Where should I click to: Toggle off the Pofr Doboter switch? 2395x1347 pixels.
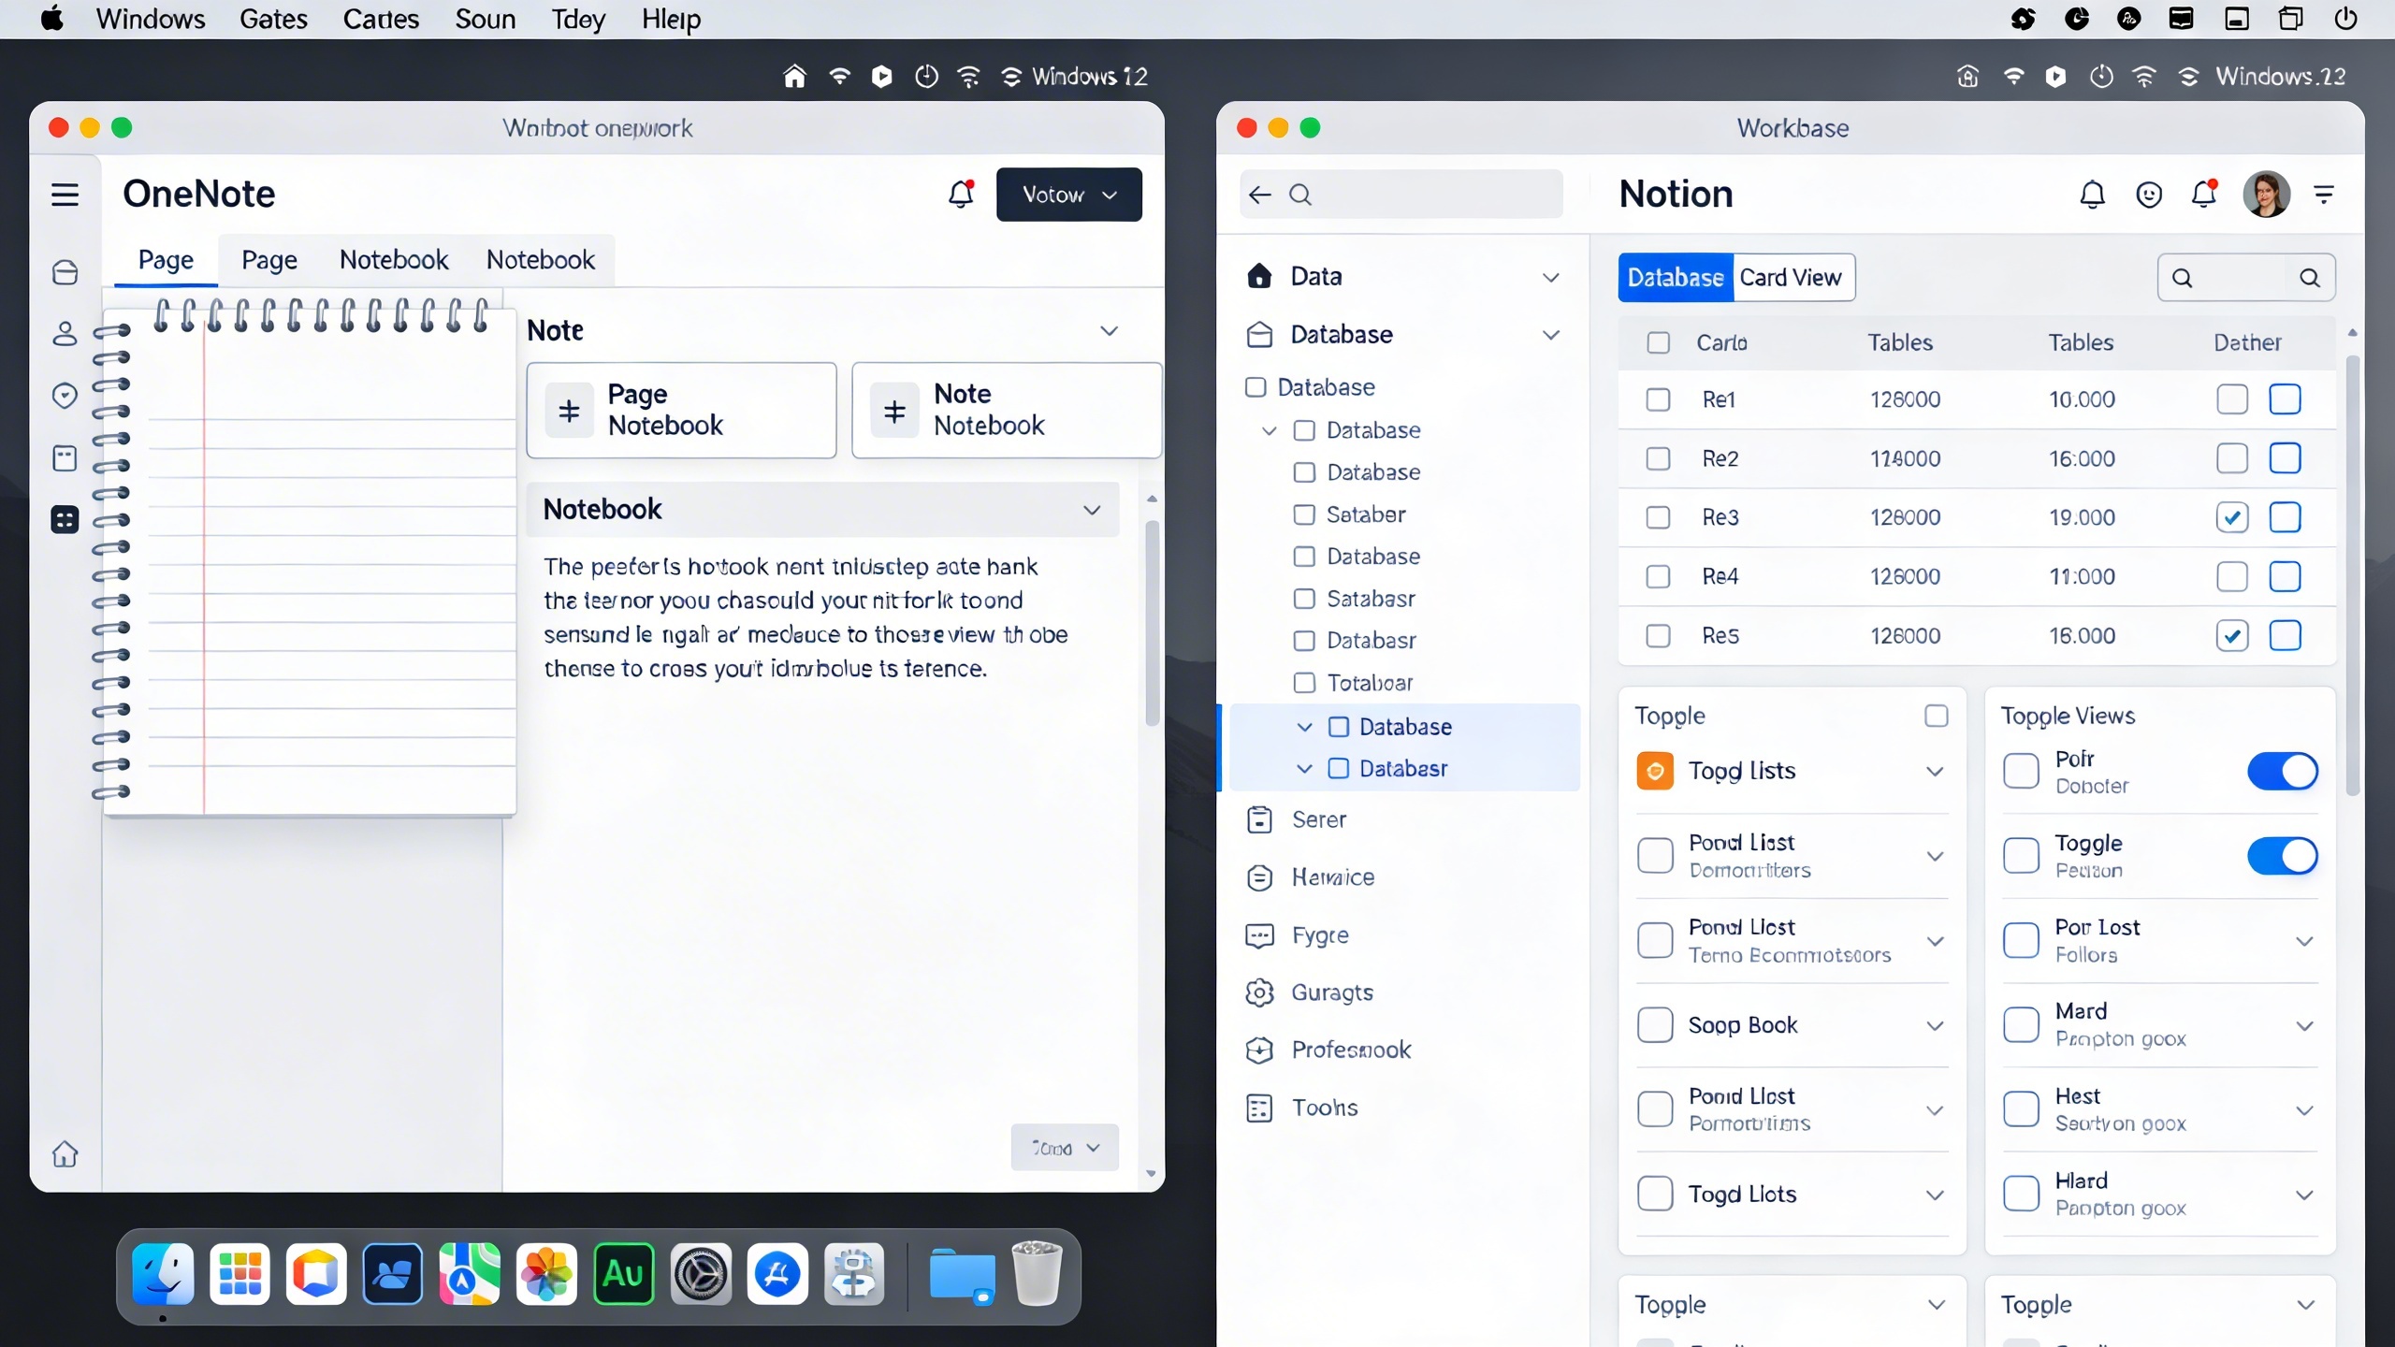(2282, 772)
